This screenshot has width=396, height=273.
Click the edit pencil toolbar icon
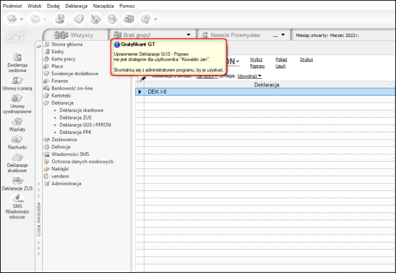pyautogui.click(x=96, y=19)
